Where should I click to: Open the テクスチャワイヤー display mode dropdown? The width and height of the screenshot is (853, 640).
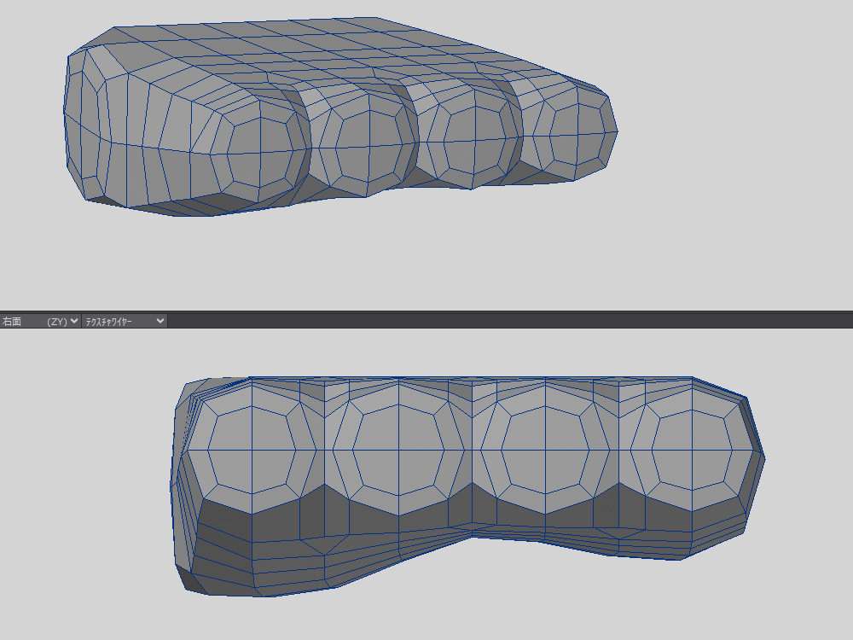[125, 321]
